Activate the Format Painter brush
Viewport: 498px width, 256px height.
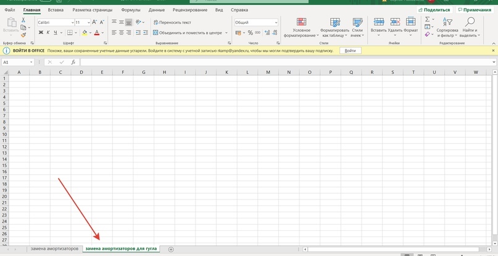[x=23, y=34]
